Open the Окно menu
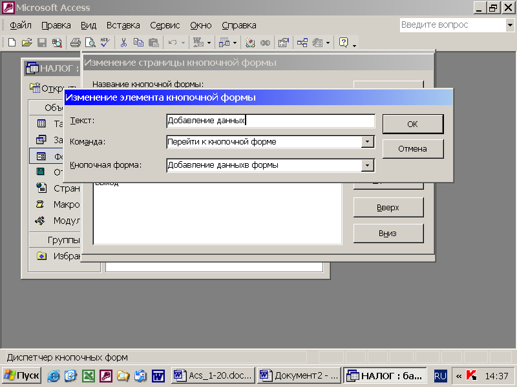Viewport: 517px width, 387px height. (x=201, y=25)
